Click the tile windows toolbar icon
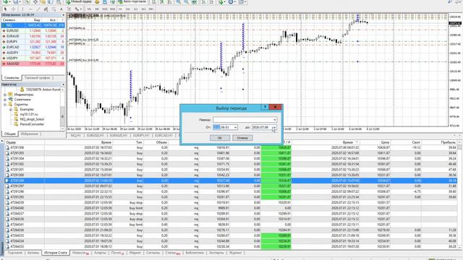 (195, 1)
